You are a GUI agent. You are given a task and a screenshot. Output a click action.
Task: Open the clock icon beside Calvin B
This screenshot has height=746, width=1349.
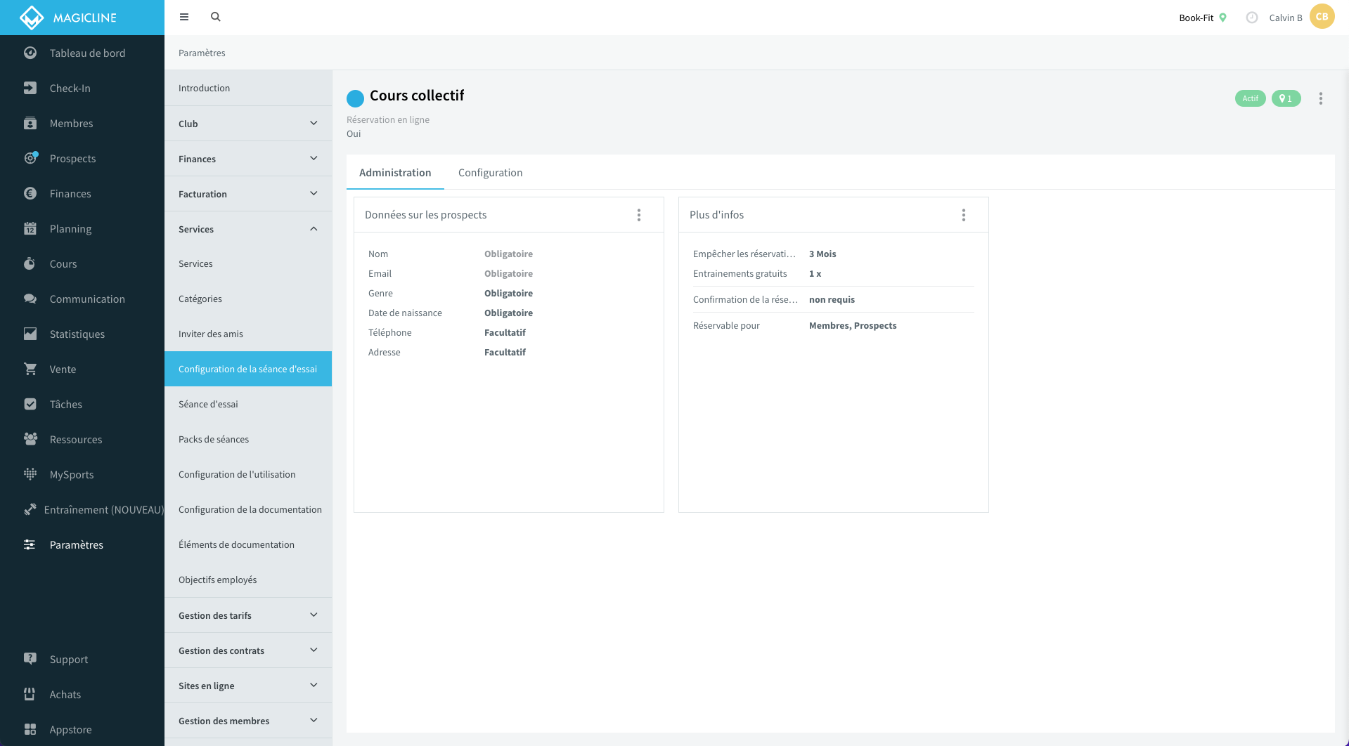[x=1252, y=18]
